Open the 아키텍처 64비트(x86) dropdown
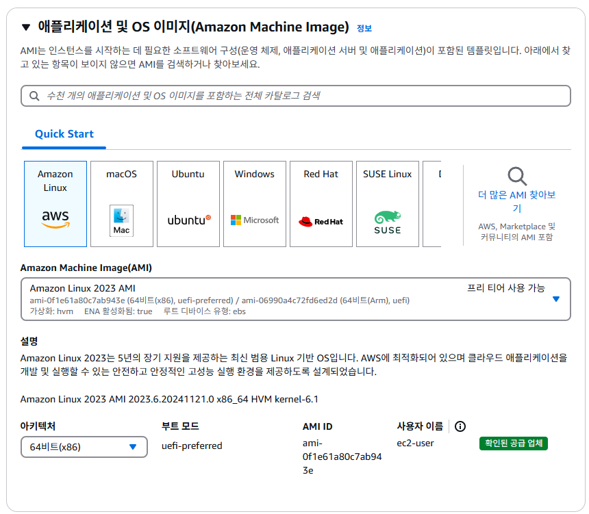Viewport: 589px width, 514px height. point(84,447)
